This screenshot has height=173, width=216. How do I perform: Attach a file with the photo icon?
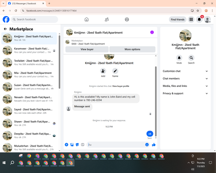(x=72, y=144)
